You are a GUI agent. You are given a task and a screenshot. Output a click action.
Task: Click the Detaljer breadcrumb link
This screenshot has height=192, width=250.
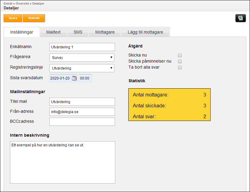pyautogui.click(x=38, y=4)
